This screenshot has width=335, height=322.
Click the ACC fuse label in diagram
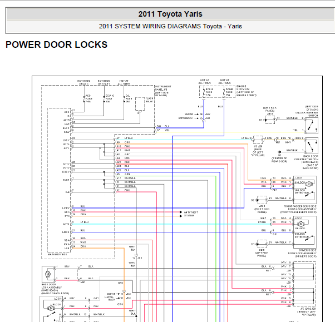point(88,98)
